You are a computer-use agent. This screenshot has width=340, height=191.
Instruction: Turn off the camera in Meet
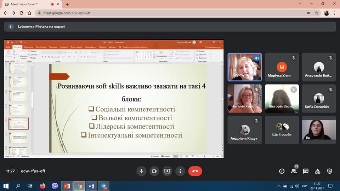pos(154,171)
